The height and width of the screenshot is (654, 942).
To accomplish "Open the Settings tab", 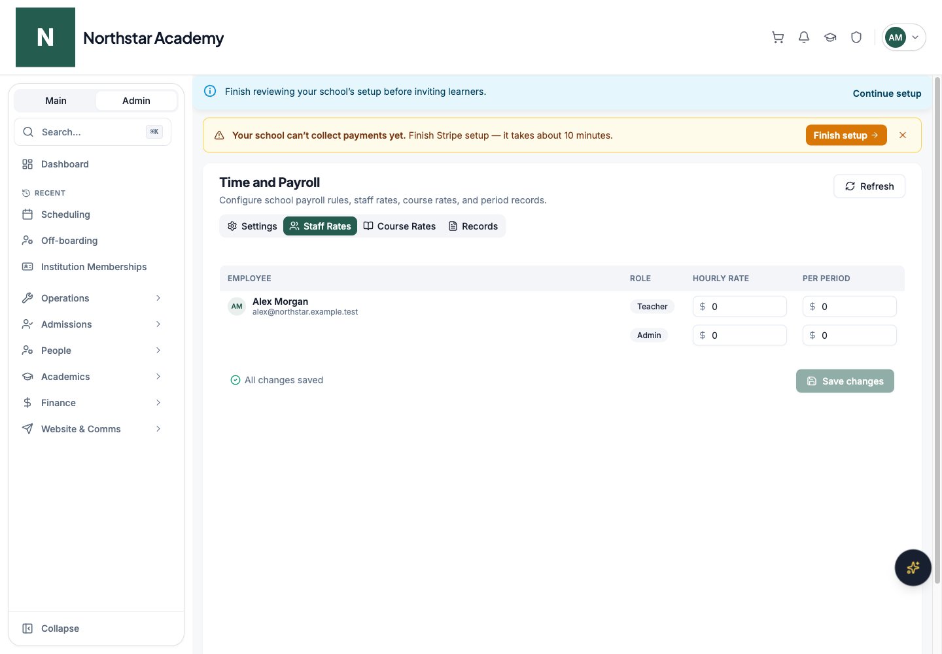I will [x=253, y=226].
